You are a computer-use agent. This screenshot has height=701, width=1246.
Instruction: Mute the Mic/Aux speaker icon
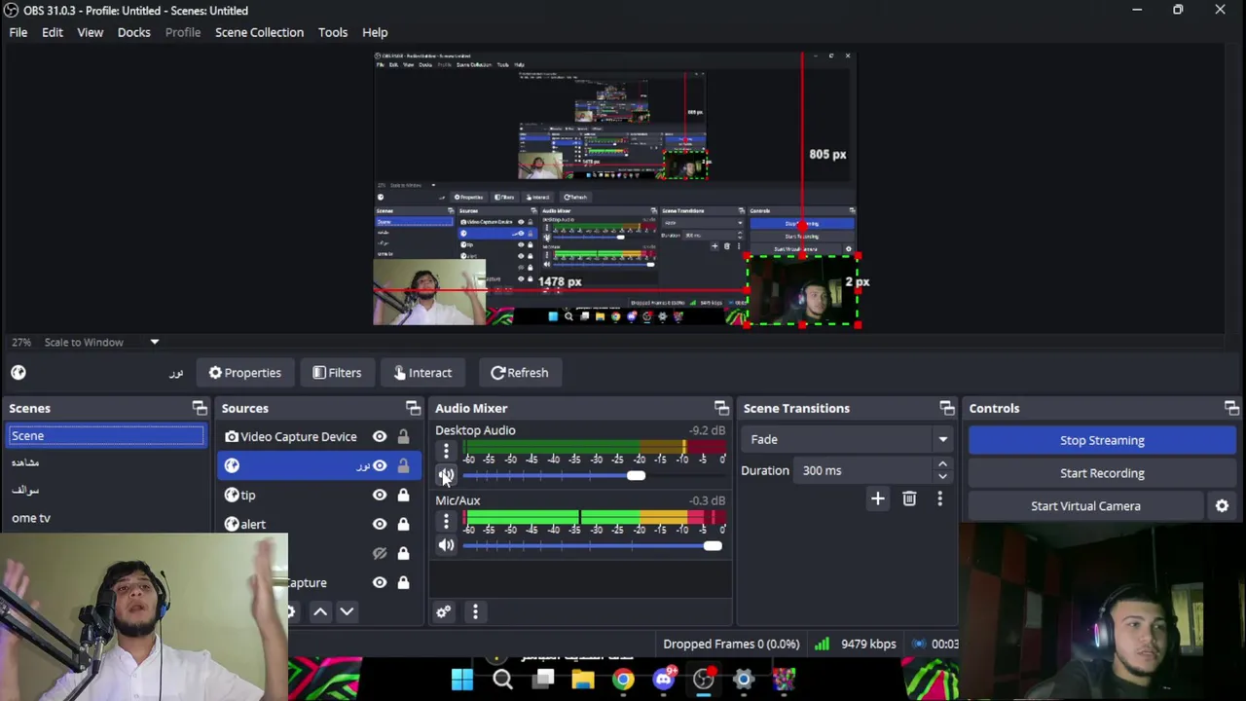pos(446,545)
